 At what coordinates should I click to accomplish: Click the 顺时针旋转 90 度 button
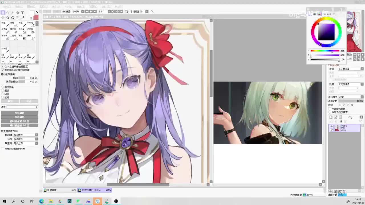coord(20,125)
